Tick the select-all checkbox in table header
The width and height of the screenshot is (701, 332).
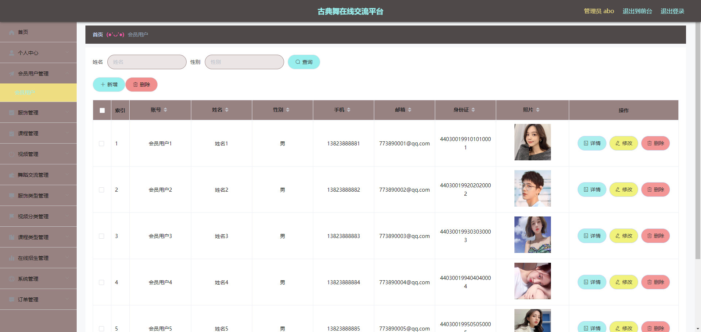point(102,110)
